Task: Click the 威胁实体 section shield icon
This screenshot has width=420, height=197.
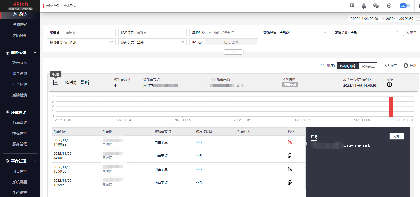Action: (8, 53)
